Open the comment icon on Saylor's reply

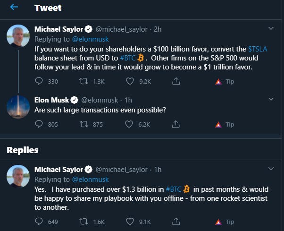(39, 221)
